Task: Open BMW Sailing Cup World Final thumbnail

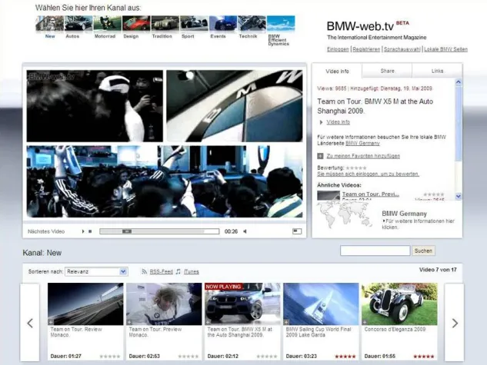Action: (x=321, y=304)
